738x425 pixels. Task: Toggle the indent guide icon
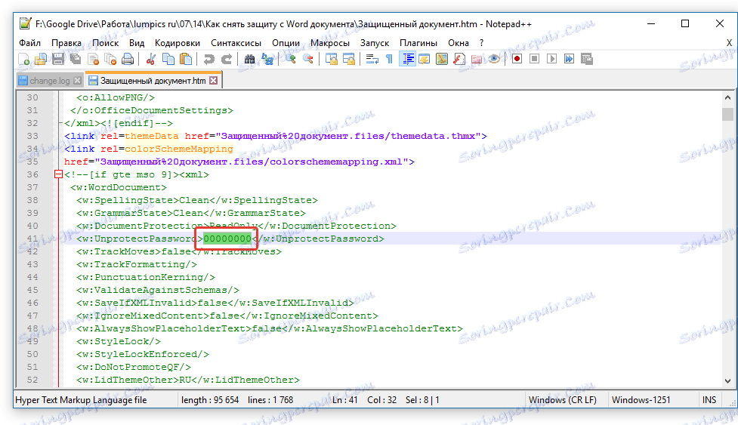pyautogui.click(x=407, y=59)
